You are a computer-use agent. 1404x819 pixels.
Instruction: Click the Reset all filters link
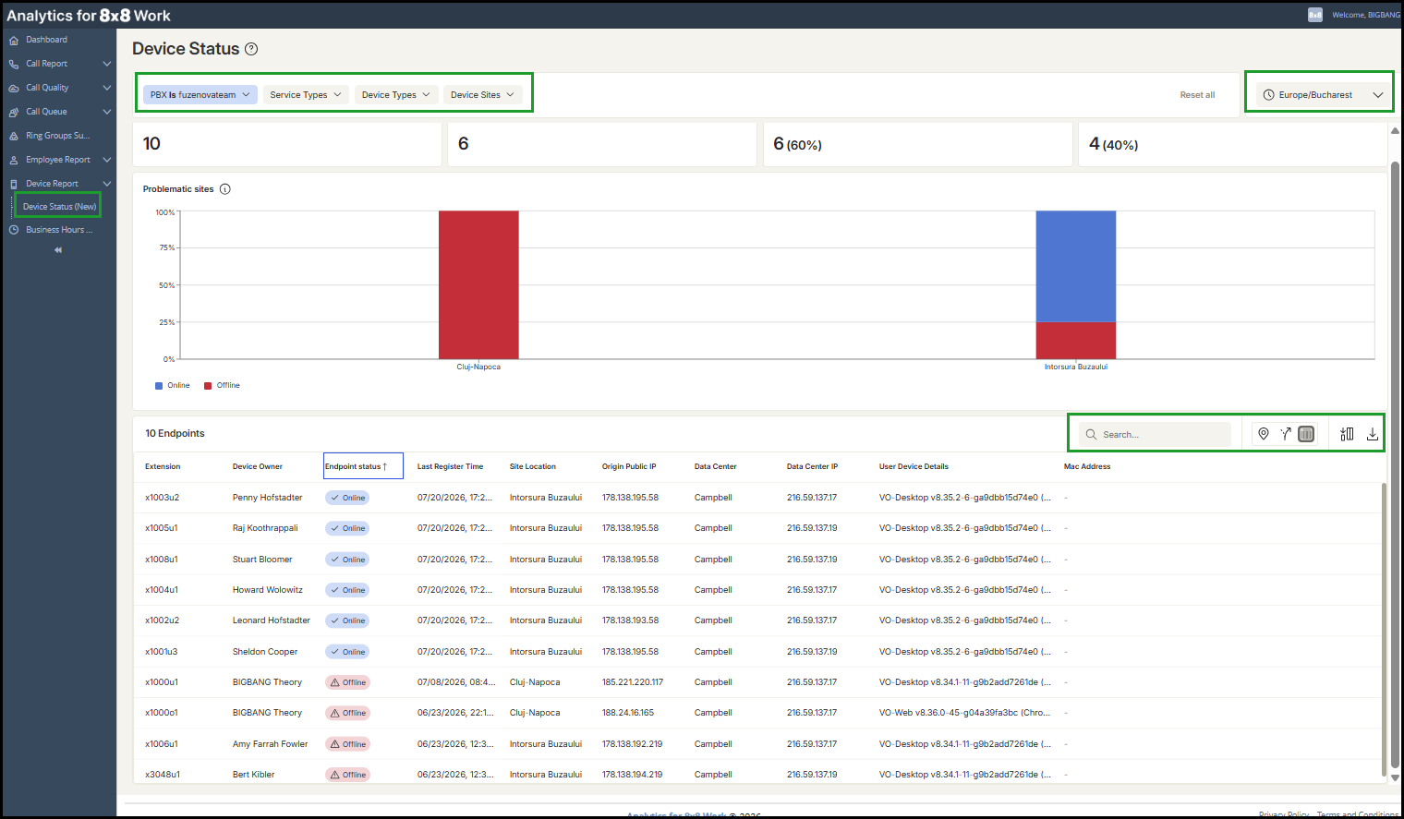(x=1197, y=95)
